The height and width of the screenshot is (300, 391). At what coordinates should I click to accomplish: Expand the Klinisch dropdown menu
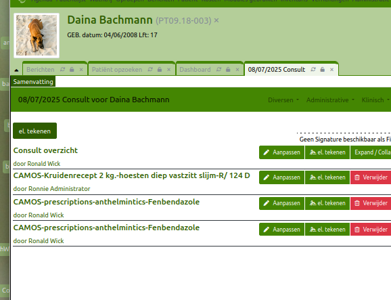click(x=375, y=100)
